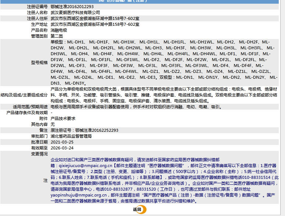Click the 生产地址 label
Image resolution: width=285 pixels, height=216 pixels.
coord(39,24)
